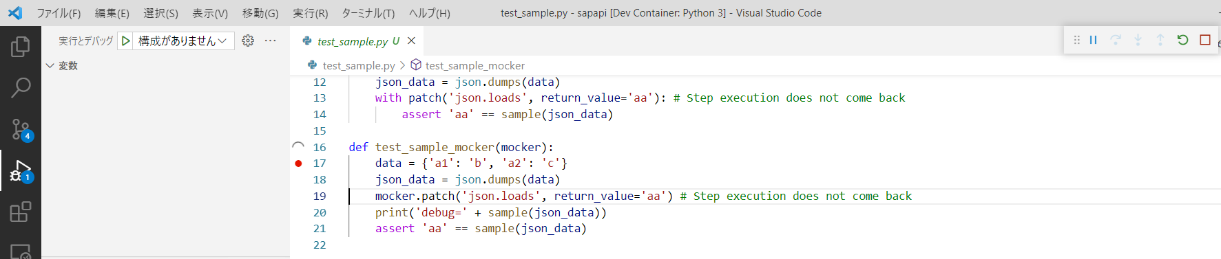Viewport: 1221px width, 259px height.
Task: Open the Extensions view
Action: point(21,212)
